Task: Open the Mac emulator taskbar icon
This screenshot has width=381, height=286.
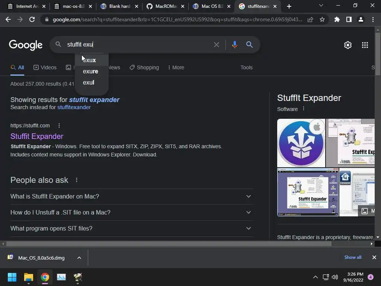Action: point(78,277)
